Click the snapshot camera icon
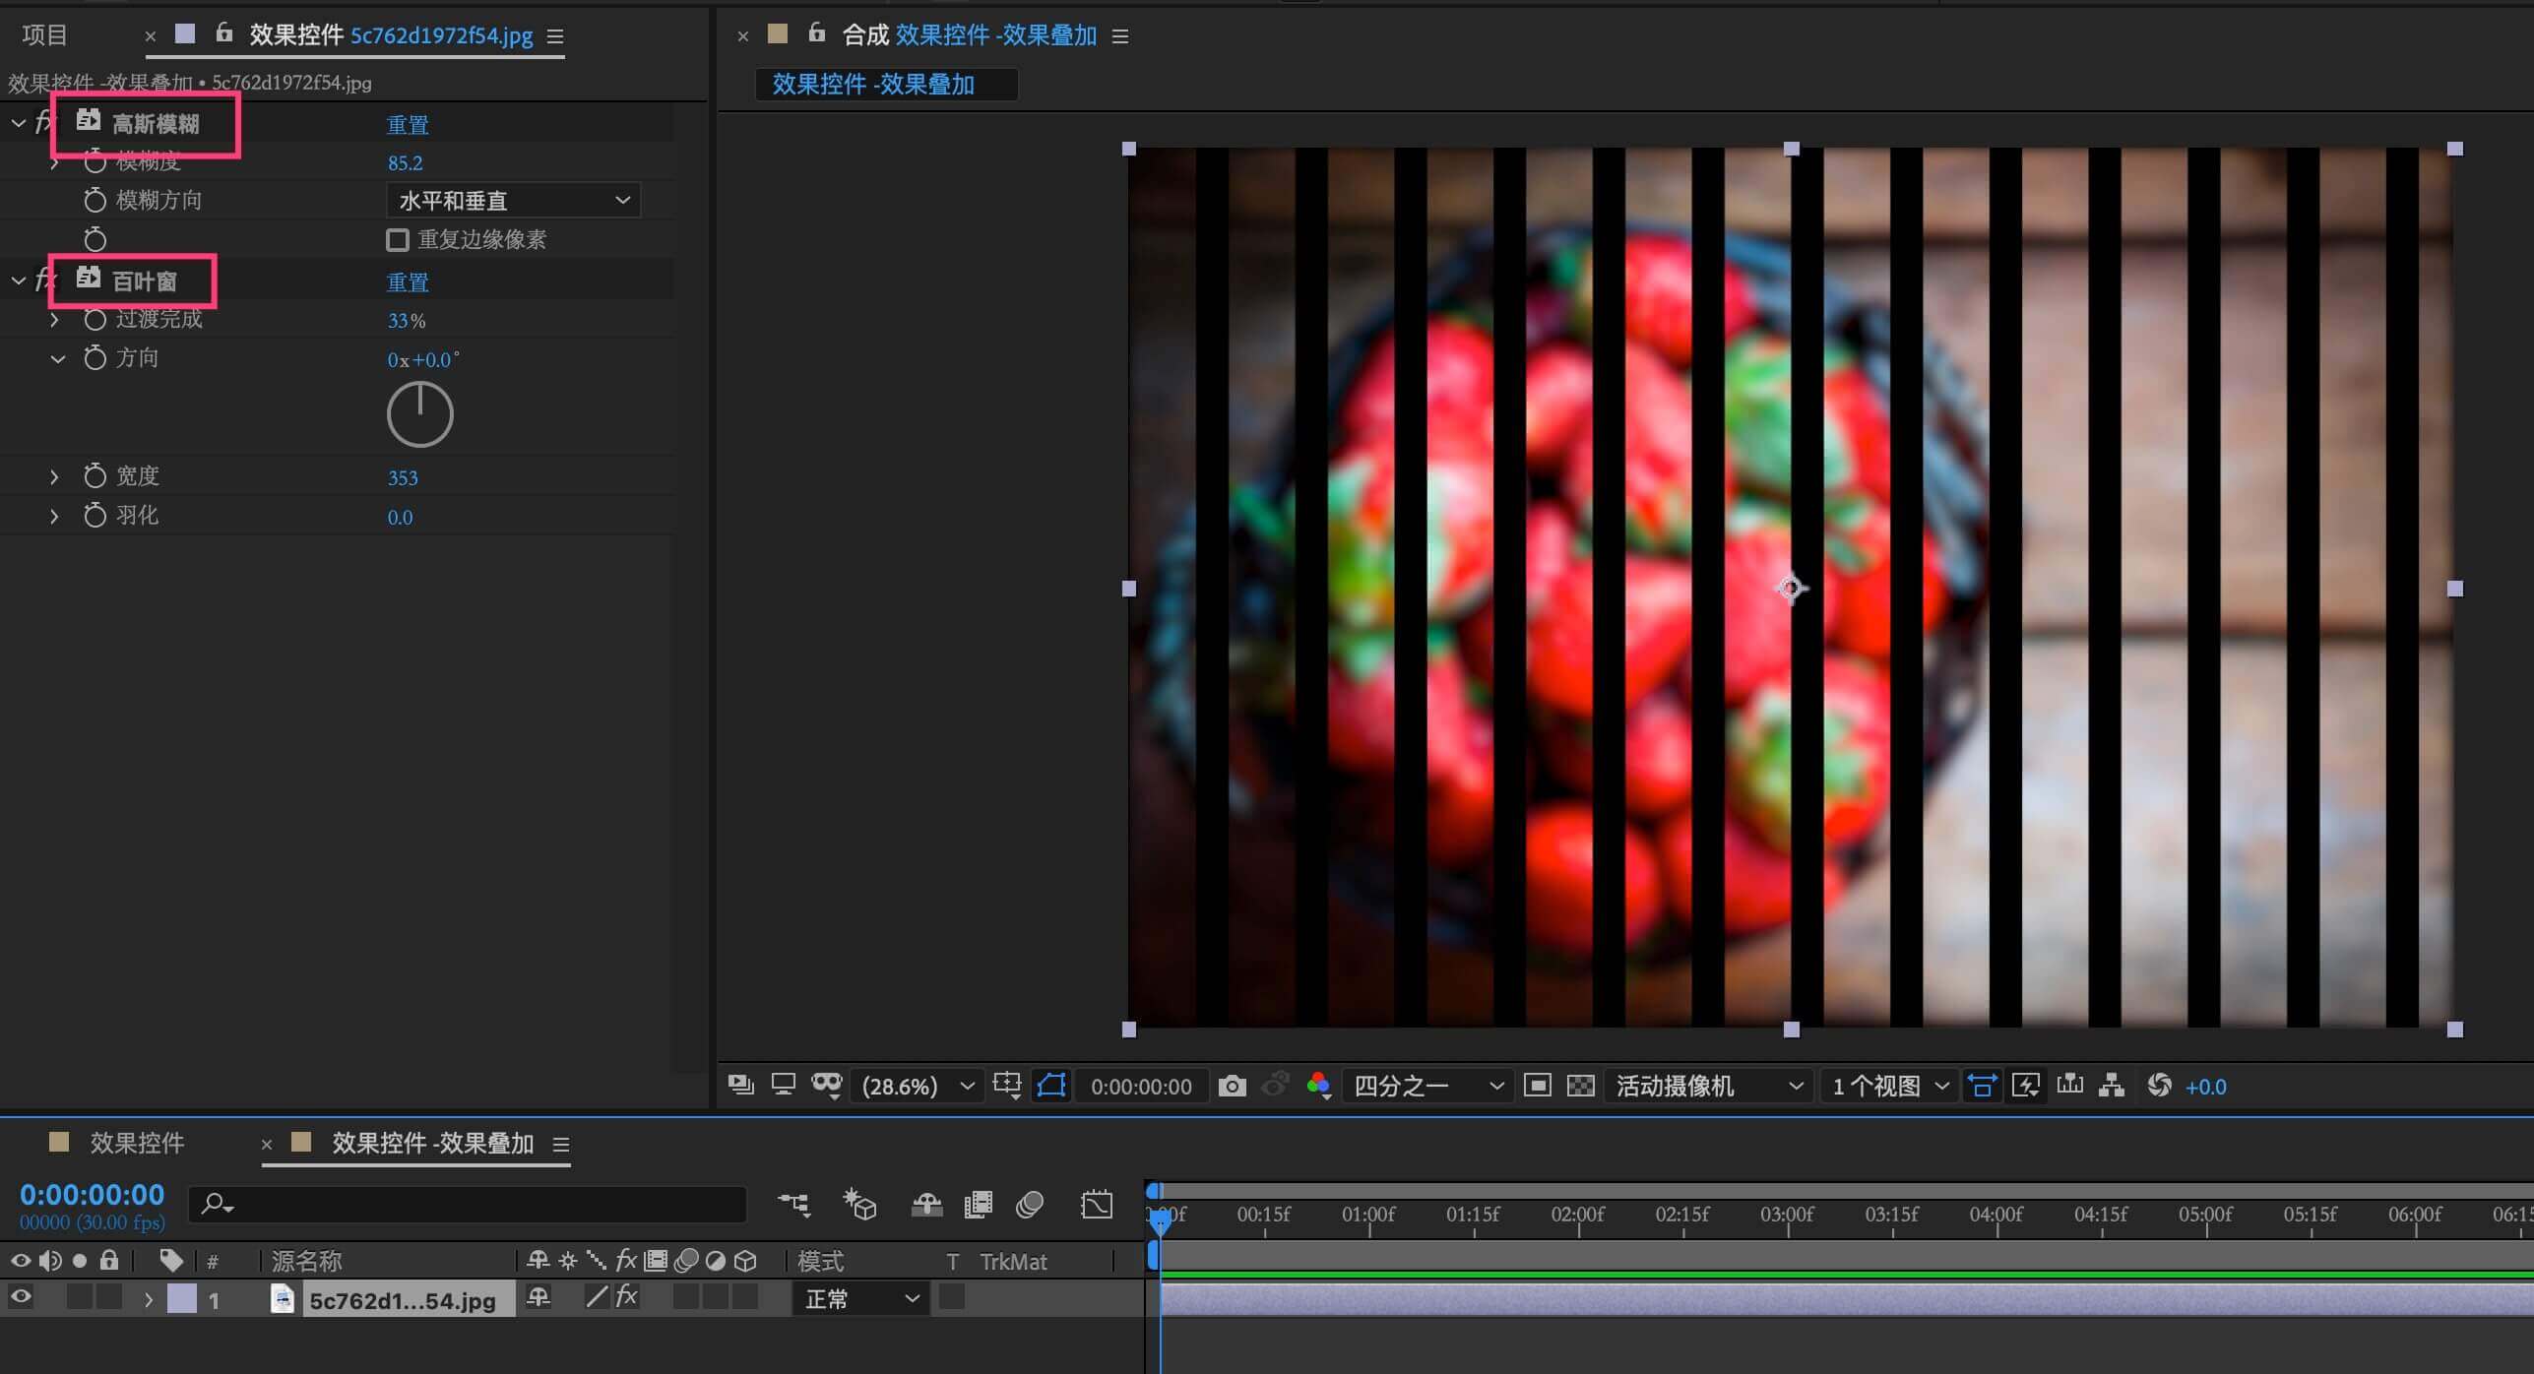 (x=1232, y=1086)
